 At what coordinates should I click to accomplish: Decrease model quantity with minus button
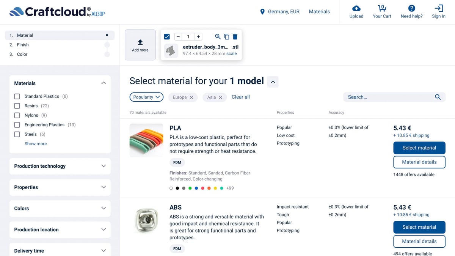pos(178,37)
